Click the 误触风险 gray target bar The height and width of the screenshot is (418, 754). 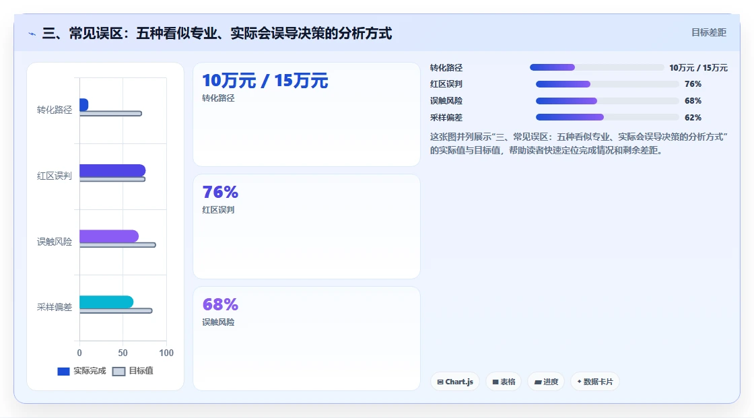117,245
